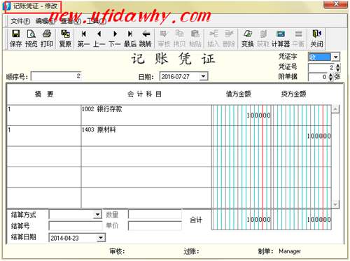The image size is (350, 261).
Task: Open print preview via 预览 icon
Action: point(31,38)
